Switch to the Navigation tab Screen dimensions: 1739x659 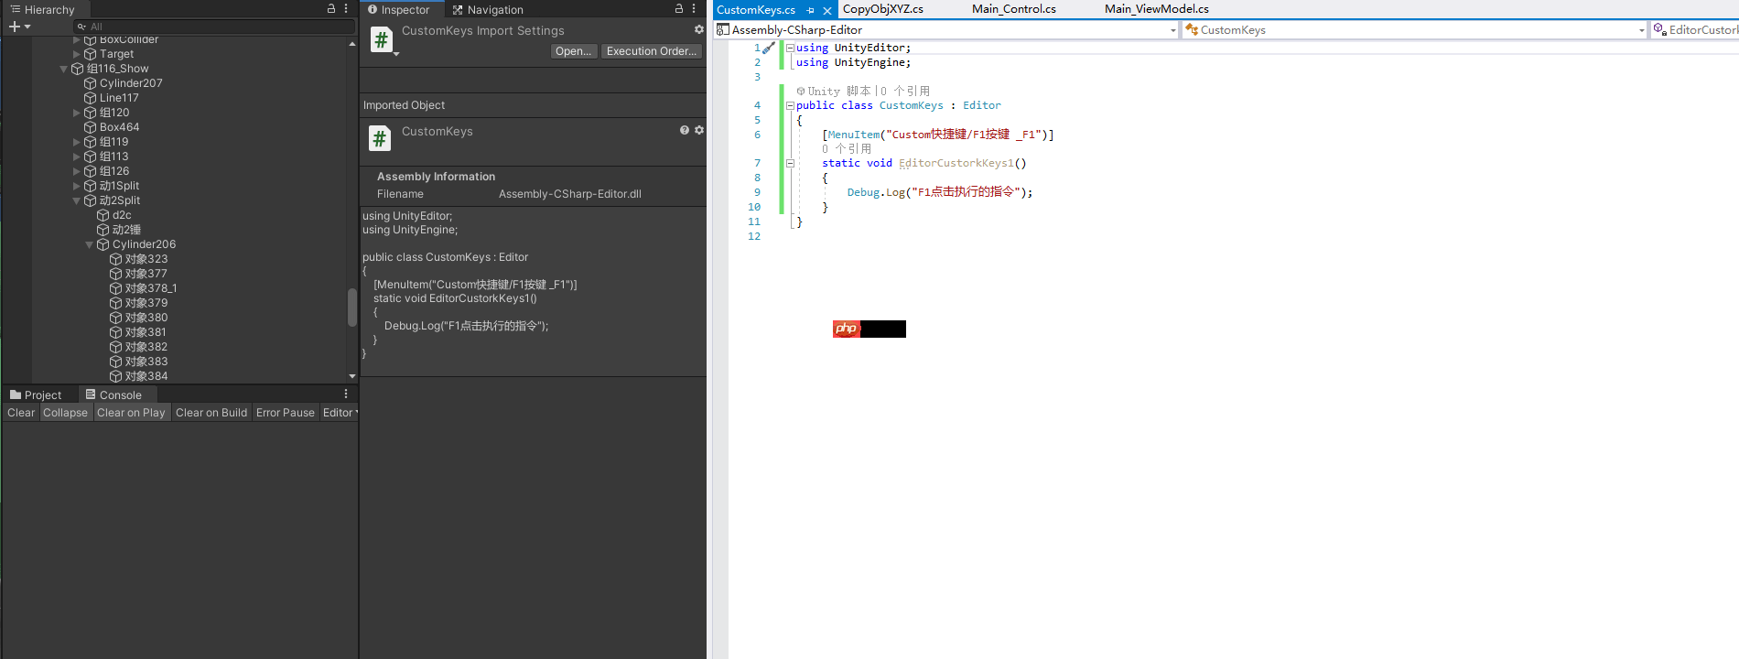(x=487, y=9)
